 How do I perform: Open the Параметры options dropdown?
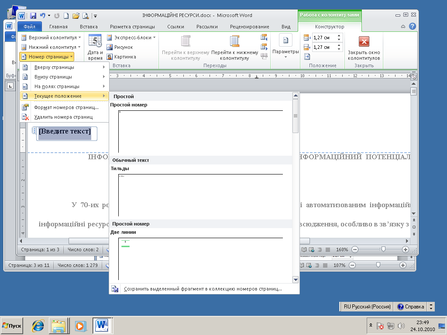(x=285, y=47)
